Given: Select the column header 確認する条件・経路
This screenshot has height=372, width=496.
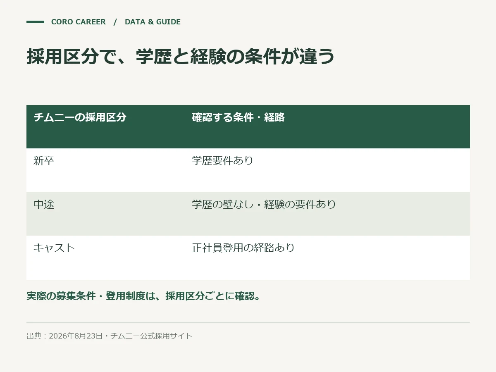Looking at the screenshot, I should (238, 117).
